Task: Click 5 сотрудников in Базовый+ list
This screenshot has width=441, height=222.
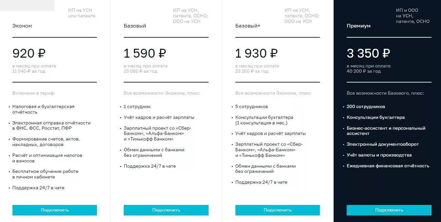Action: pyautogui.click(x=251, y=107)
